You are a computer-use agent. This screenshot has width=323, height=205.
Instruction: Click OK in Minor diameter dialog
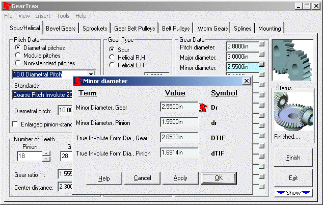click(x=219, y=178)
